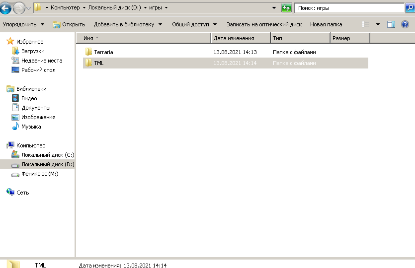Open the view options dropdown arrow
This screenshot has width=415, height=268.
[378, 24]
